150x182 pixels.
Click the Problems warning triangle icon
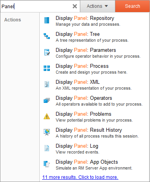(47, 117)
